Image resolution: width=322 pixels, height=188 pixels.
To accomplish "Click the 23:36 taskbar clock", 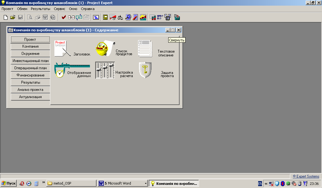I will click(x=314, y=184).
